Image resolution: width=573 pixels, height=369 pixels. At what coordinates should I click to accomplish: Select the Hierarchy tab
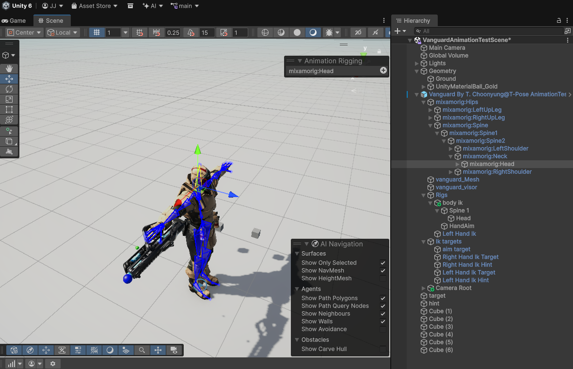coord(414,21)
